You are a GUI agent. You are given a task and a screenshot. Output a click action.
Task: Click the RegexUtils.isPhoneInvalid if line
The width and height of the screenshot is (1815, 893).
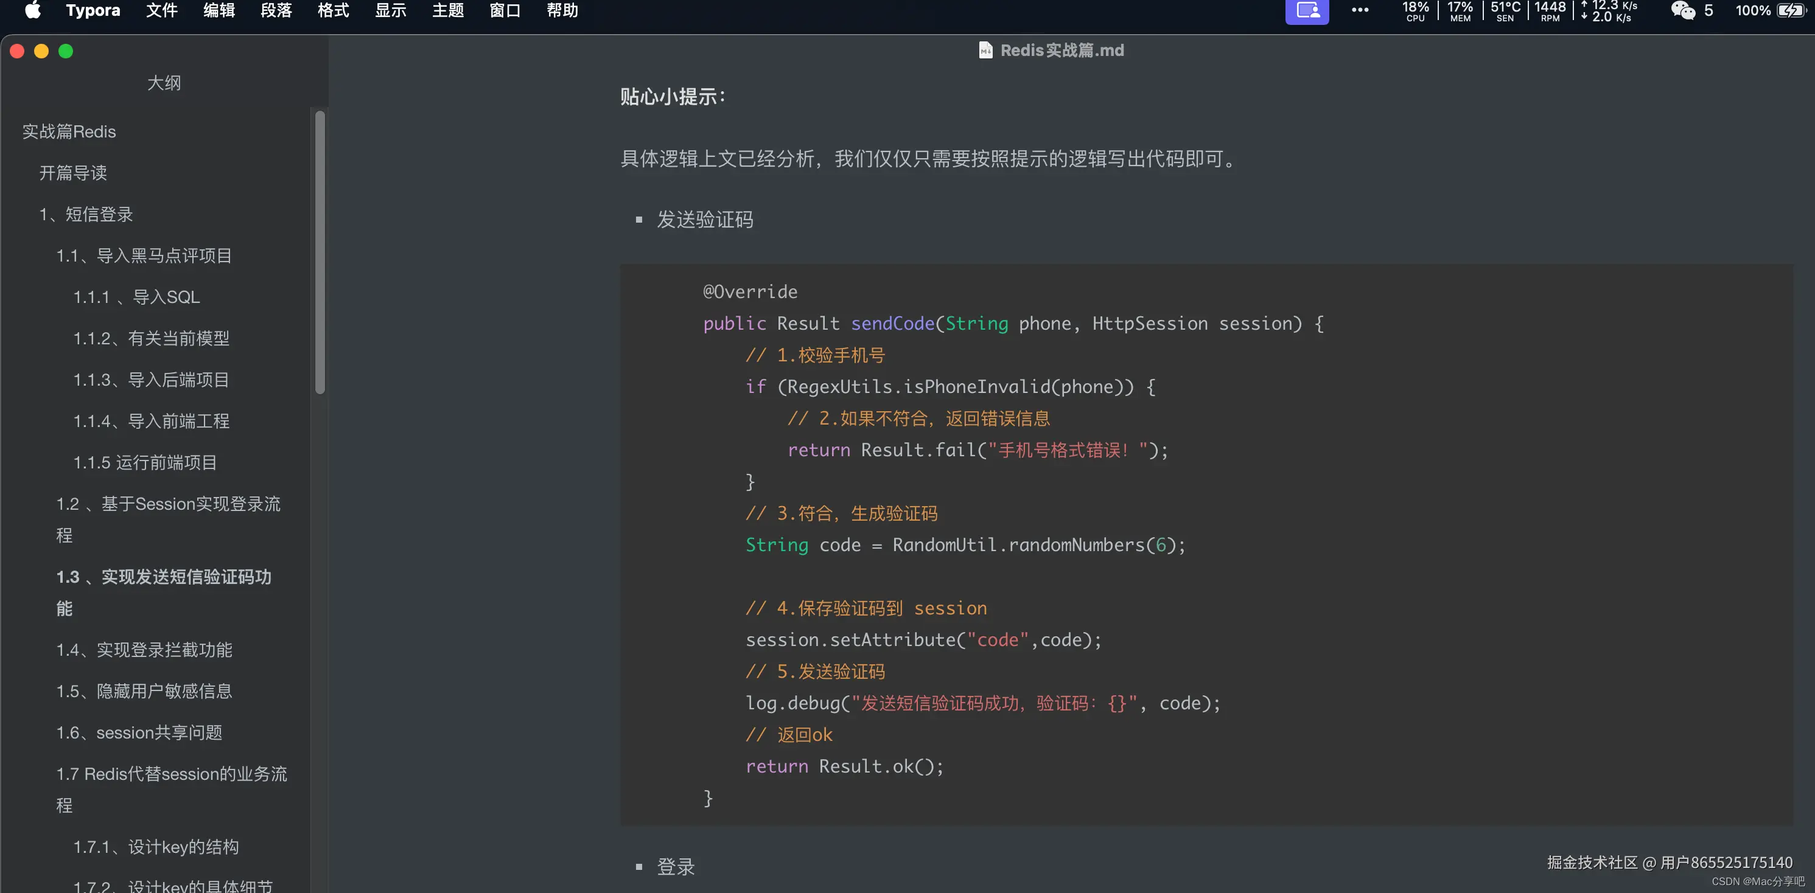tap(951, 387)
